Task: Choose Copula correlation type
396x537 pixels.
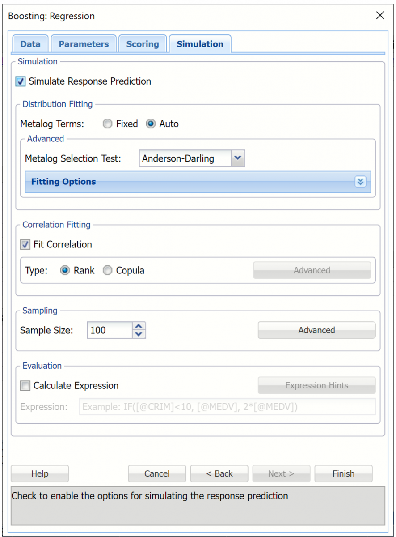Action: click(x=107, y=271)
